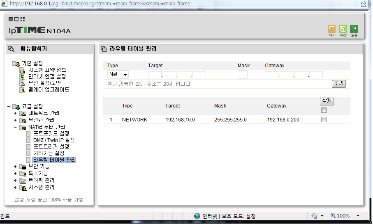Open 펌웨어 업그레이드 icon
This screenshot has width=373, height=224.
pos(22,90)
